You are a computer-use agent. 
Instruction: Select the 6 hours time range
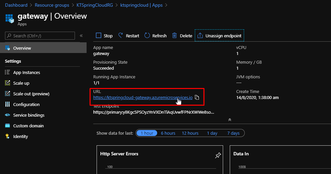coord(168,133)
